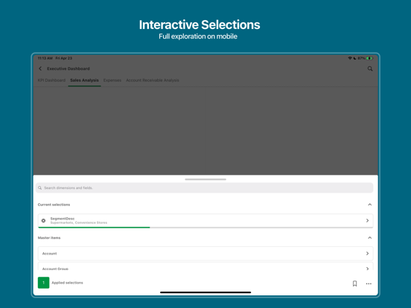Open SegmentDesc selection details chevron
The image size is (411, 308).
tap(368, 220)
